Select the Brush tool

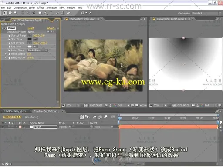point(57,13)
